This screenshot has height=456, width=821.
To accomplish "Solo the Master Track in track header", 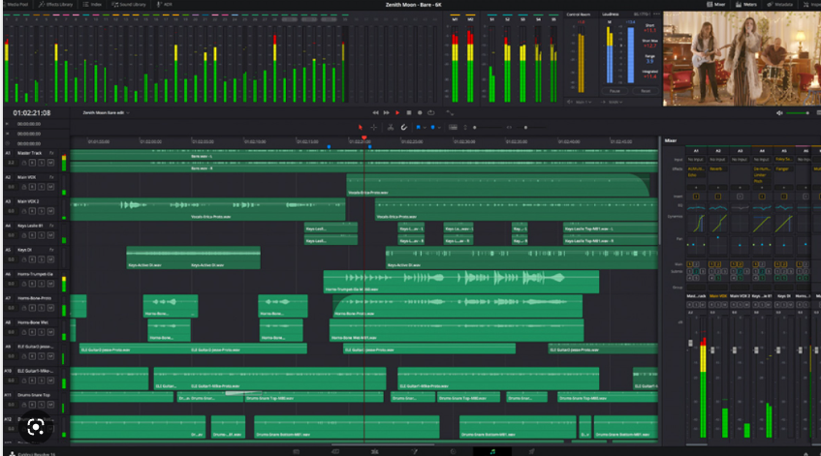I will (42, 163).
